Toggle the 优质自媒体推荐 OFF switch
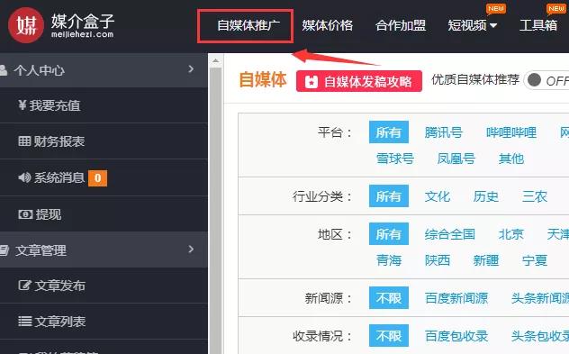This screenshot has height=354, width=569. [x=546, y=80]
